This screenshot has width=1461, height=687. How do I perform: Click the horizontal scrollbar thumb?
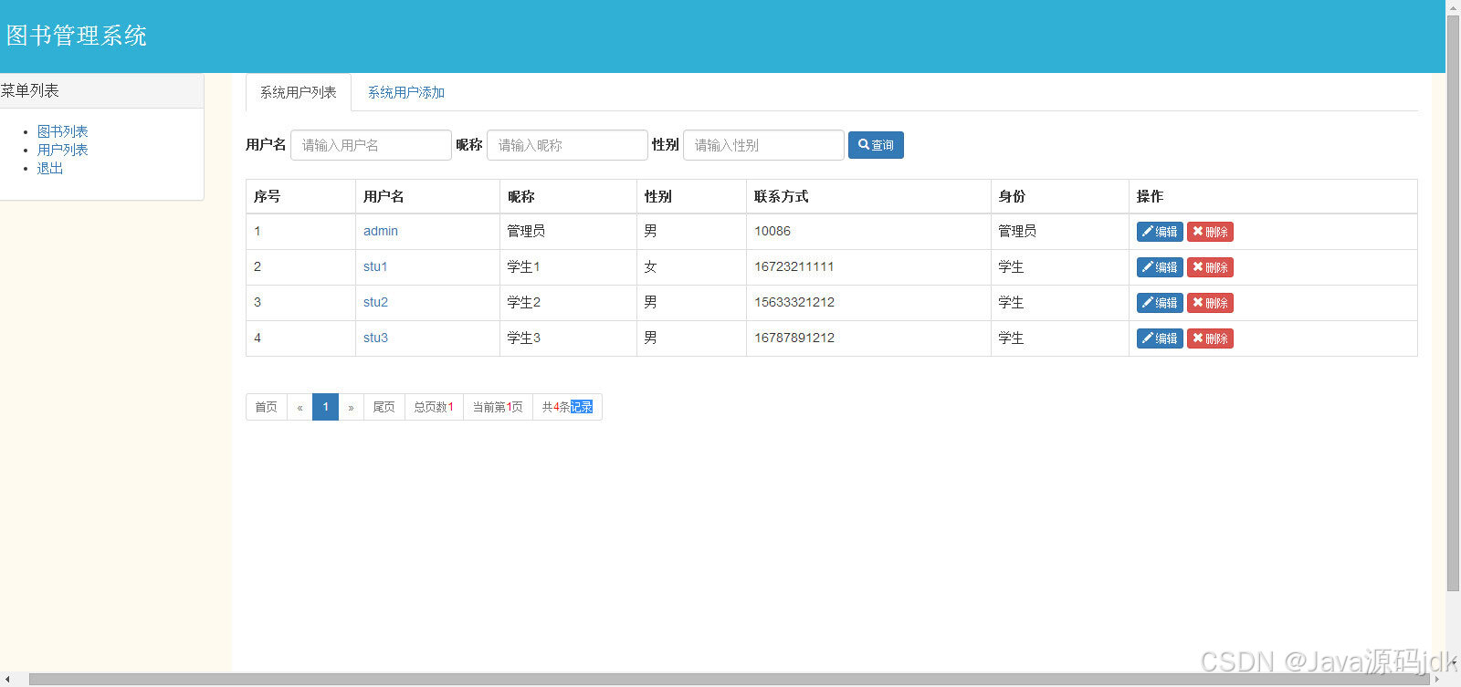(730, 680)
